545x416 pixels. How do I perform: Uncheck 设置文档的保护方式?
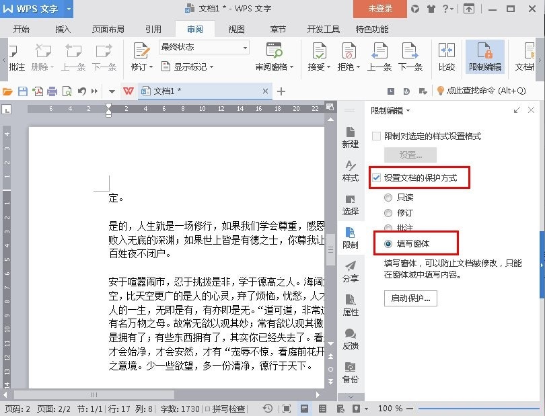[375, 177]
